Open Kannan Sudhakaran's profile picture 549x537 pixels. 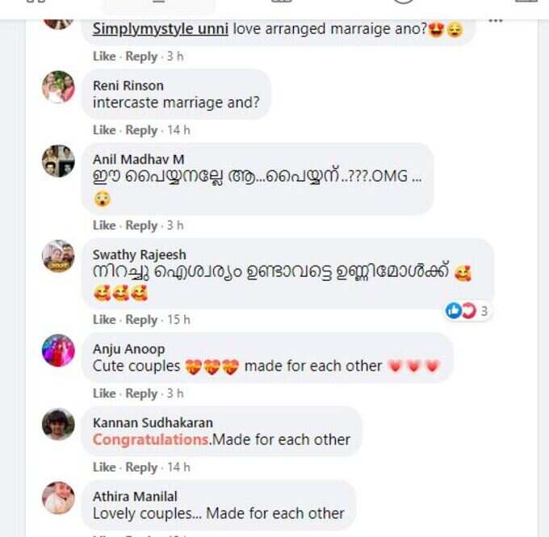[x=58, y=424]
